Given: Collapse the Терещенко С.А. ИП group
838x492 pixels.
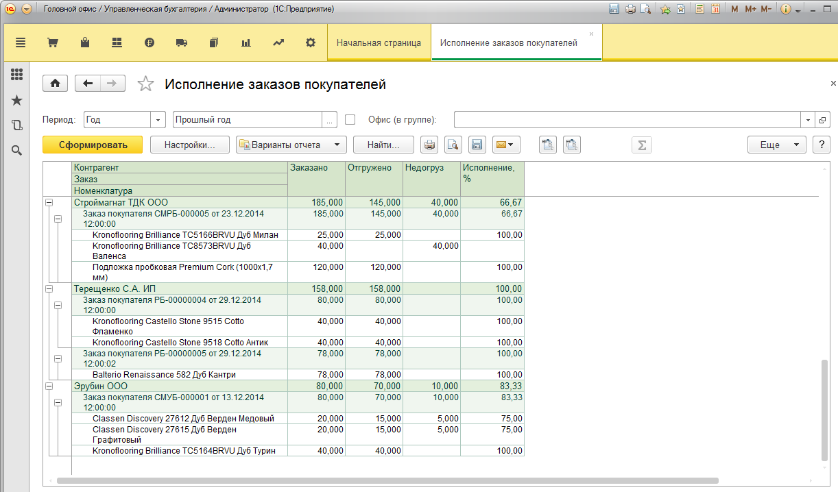Looking at the screenshot, I should (x=49, y=289).
